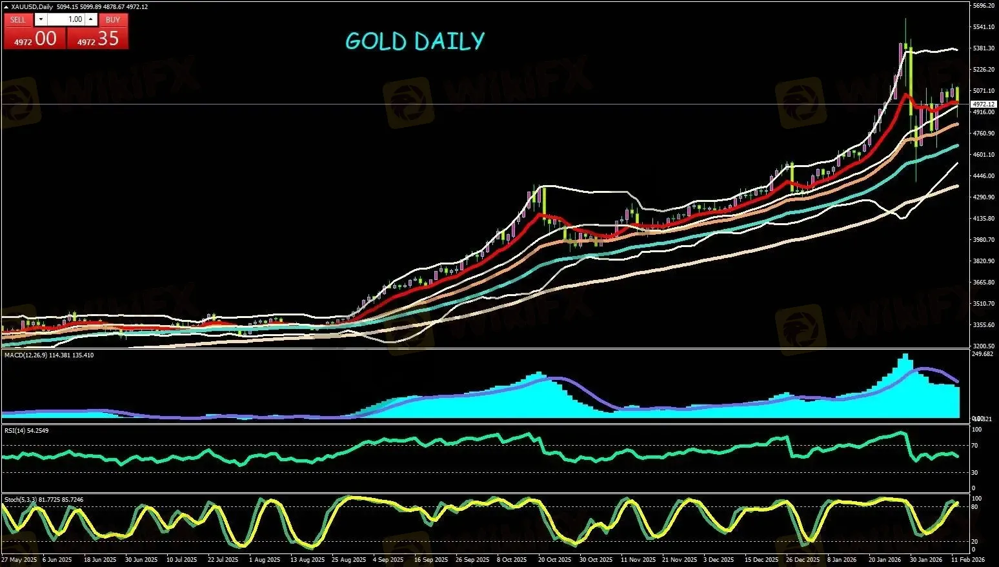Click the 16 Sep 2025 date label
Image resolution: width=999 pixels, height=567 pixels.
(431, 560)
